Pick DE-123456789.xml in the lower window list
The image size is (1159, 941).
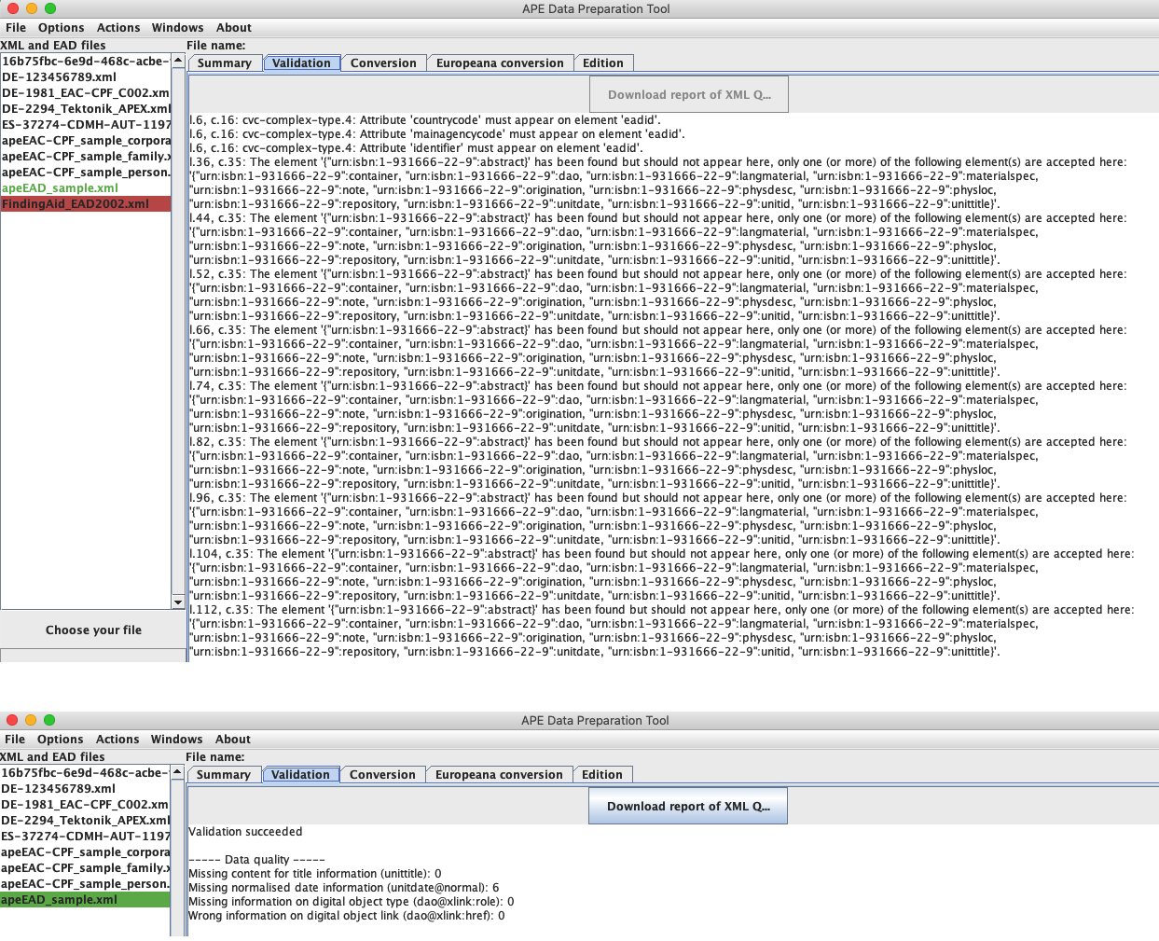59,789
